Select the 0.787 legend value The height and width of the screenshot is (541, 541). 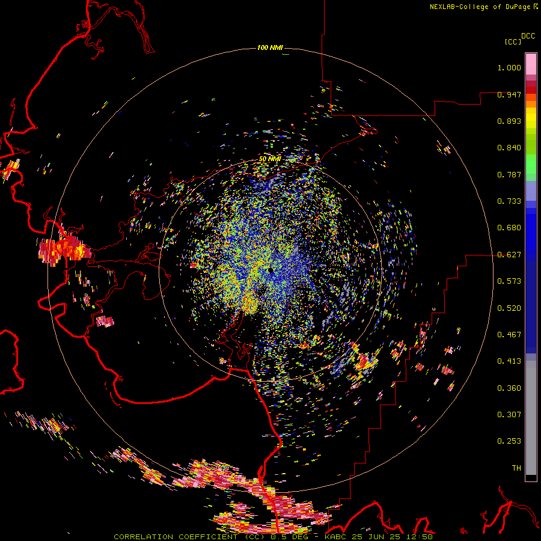tap(509, 174)
